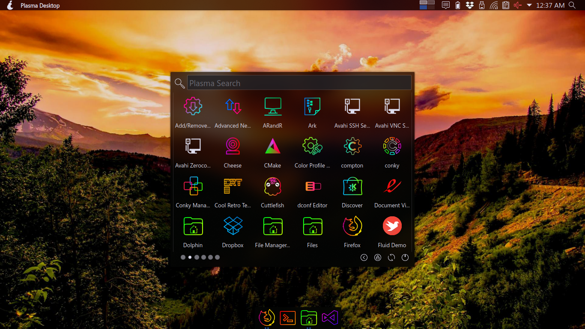Open notifications tray icon

446,5
